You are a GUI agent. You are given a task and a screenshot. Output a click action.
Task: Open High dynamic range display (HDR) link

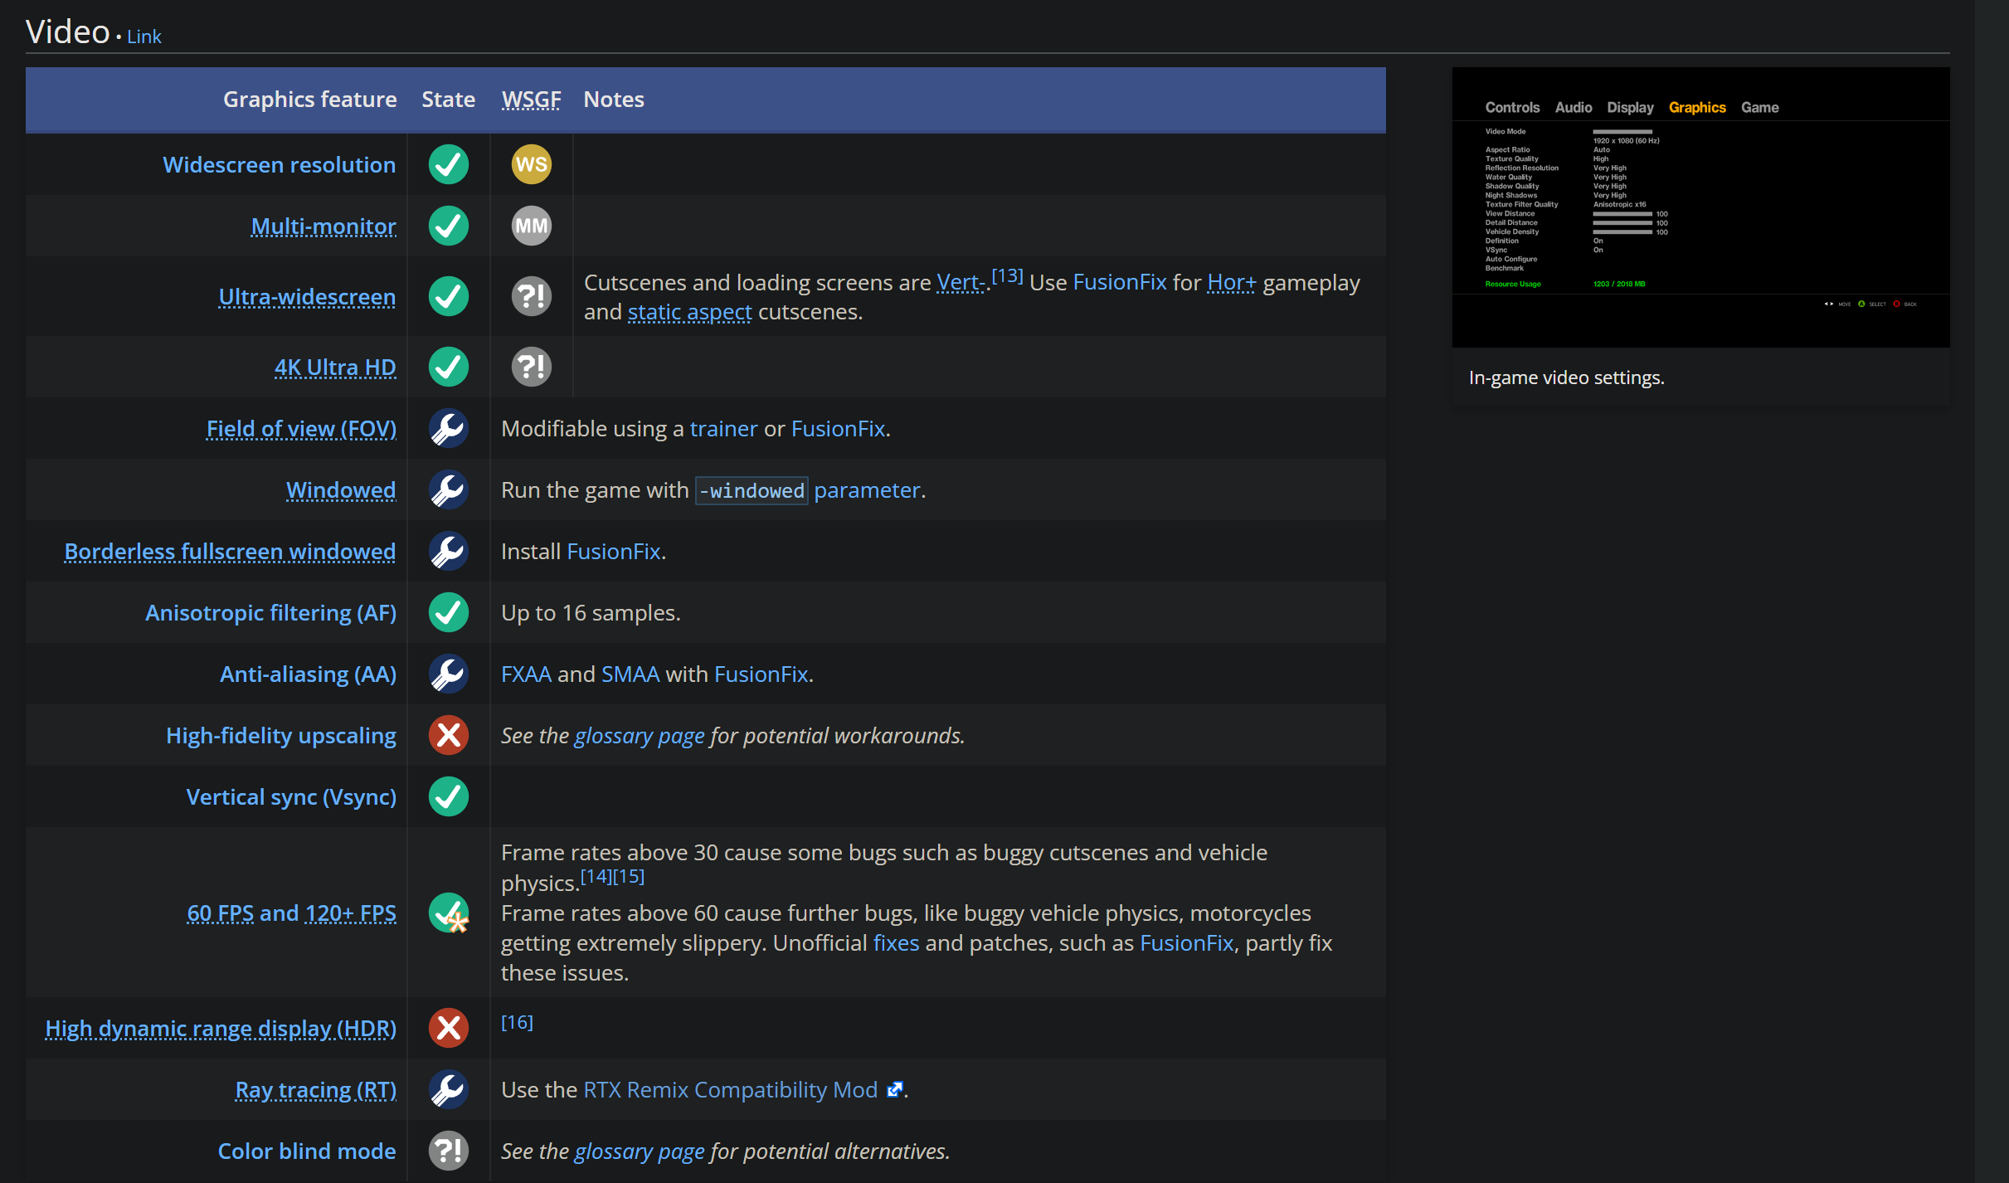[221, 1028]
